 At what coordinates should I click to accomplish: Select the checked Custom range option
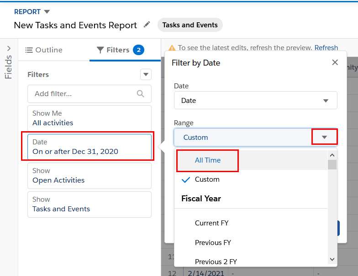207,179
